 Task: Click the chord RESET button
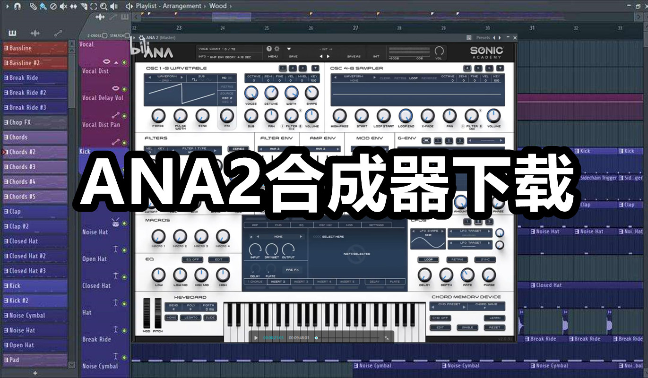495,327
